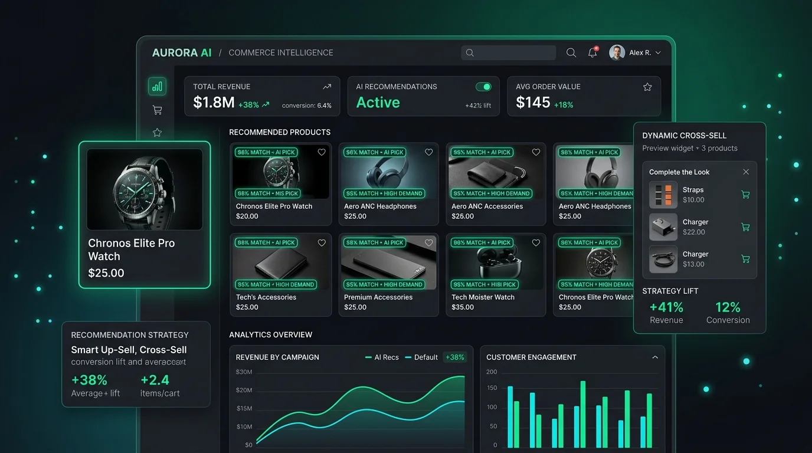This screenshot has height=453, width=812.
Task: Click the $1.8M total revenue value
Action: 214,103
